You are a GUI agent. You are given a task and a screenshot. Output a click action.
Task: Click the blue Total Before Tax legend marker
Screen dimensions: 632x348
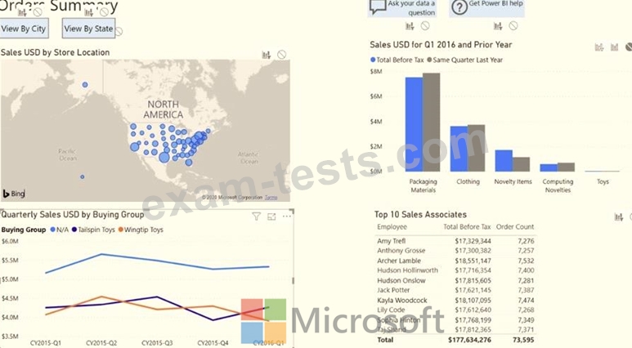(373, 60)
